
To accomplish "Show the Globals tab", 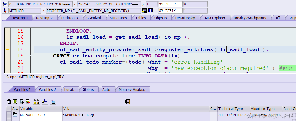I will point(88,89).
